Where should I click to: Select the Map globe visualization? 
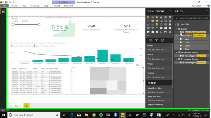coord(170,25)
